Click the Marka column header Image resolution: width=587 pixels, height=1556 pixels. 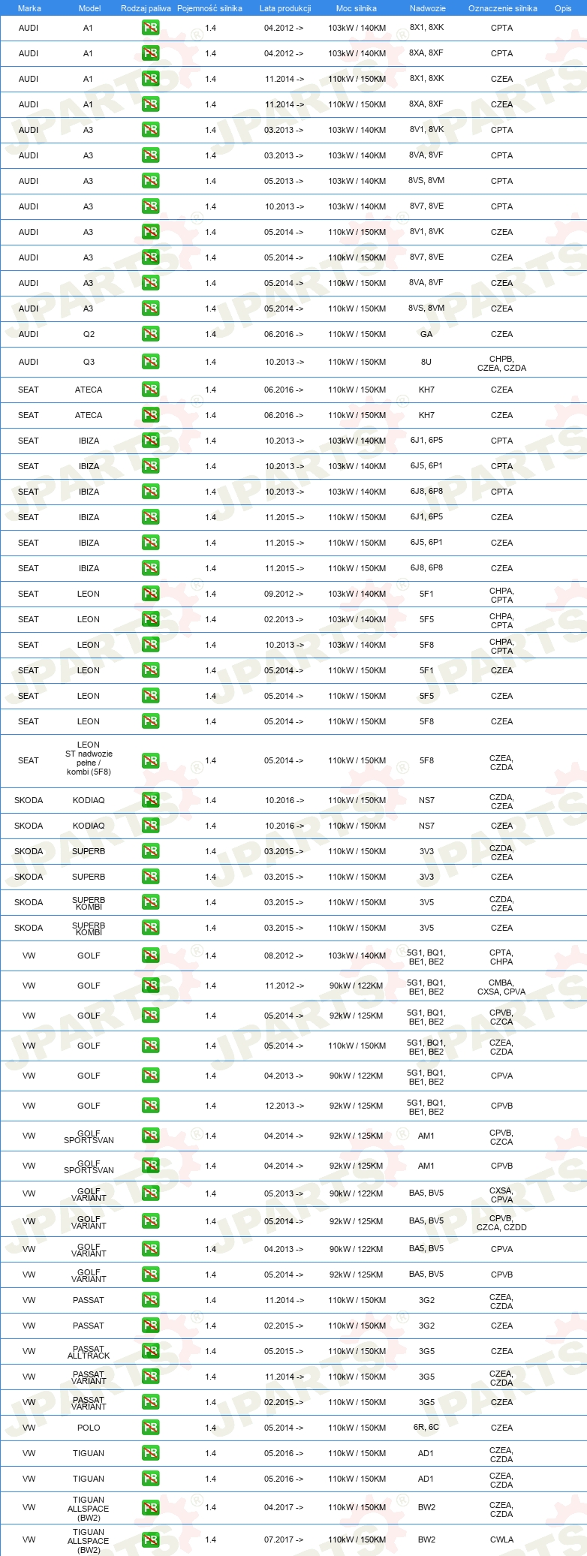pos(29,8)
